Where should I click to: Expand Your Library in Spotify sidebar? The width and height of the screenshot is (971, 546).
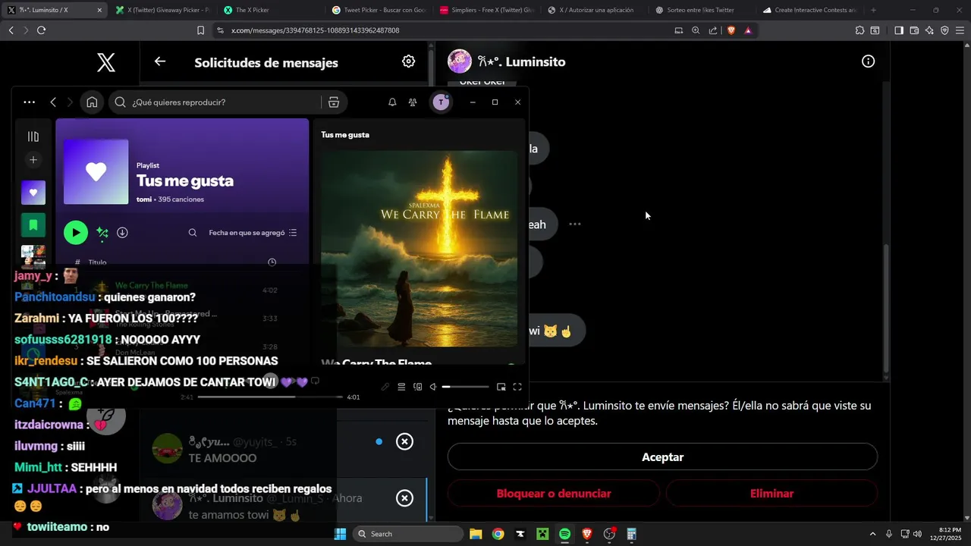pyautogui.click(x=33, y=136)
